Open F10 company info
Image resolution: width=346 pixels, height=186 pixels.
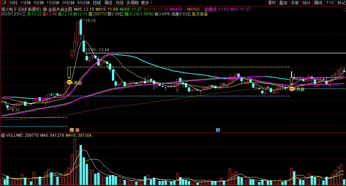coord(330,3)
